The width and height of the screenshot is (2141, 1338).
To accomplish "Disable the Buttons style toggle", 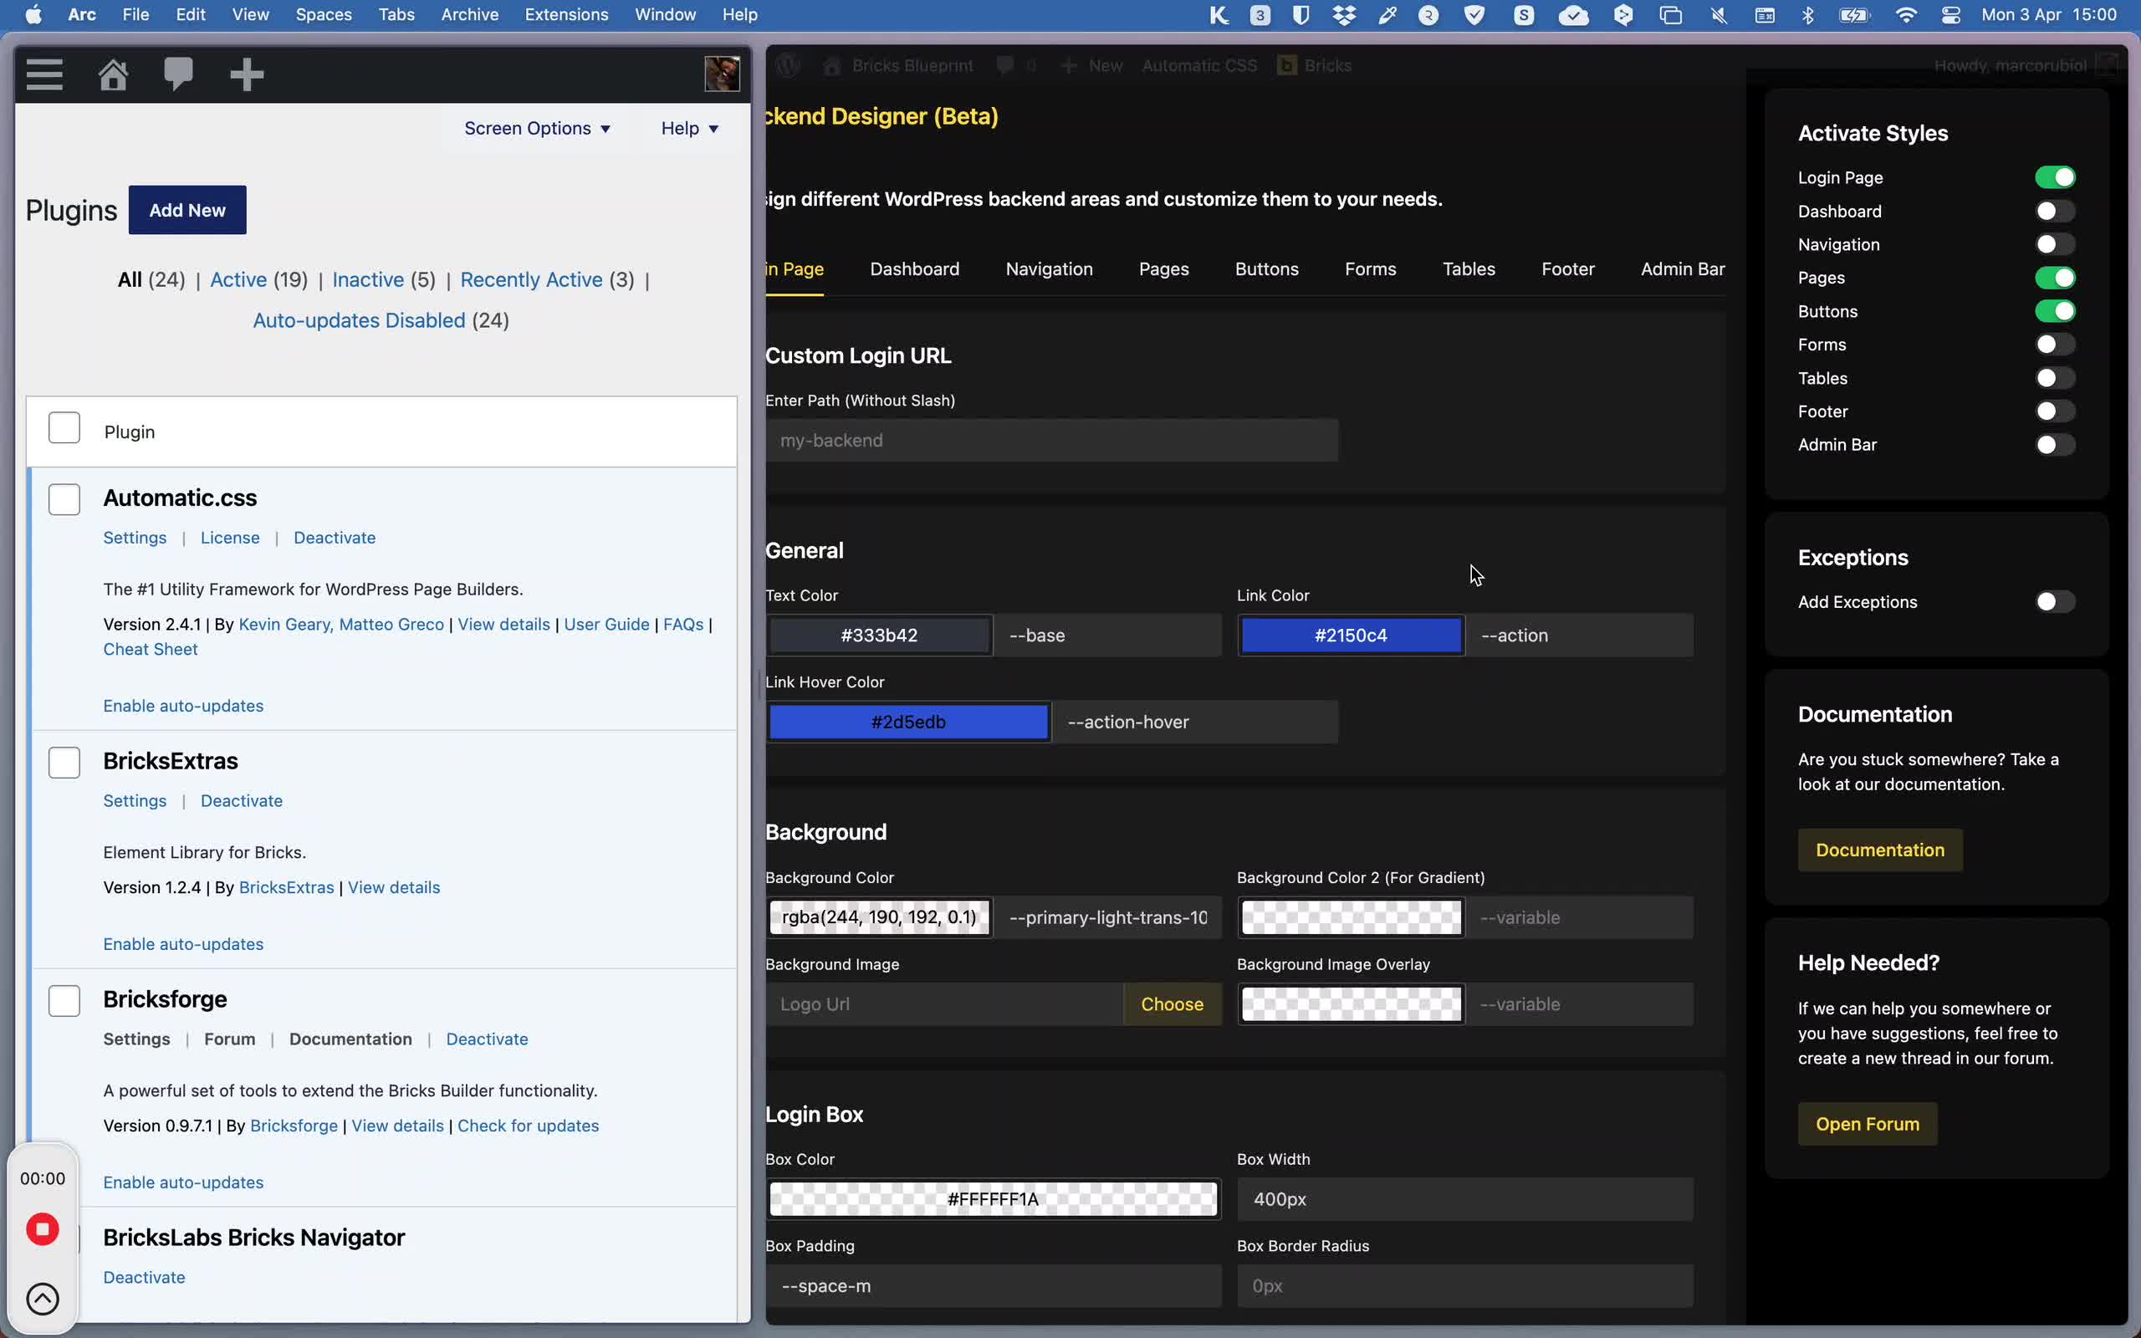I will pyautogui.click(x=2054, y=311).
